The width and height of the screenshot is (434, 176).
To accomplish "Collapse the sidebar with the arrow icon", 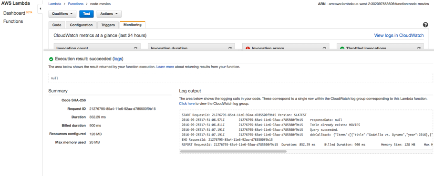I will [x=41, y=9].
